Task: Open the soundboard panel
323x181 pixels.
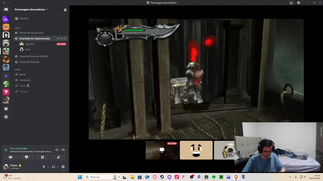Action: click(x=59, y=157)
